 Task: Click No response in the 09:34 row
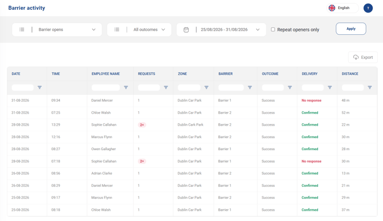(311, 101)
